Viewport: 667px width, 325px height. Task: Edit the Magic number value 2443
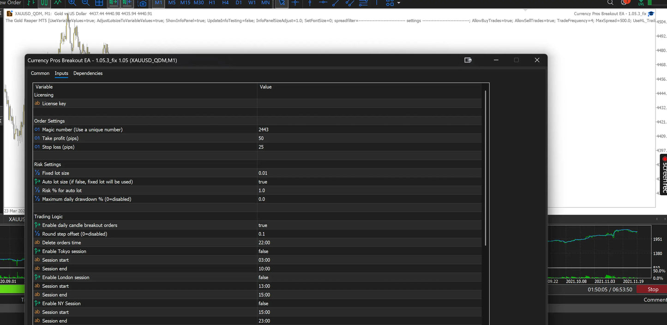pos(369,130)
